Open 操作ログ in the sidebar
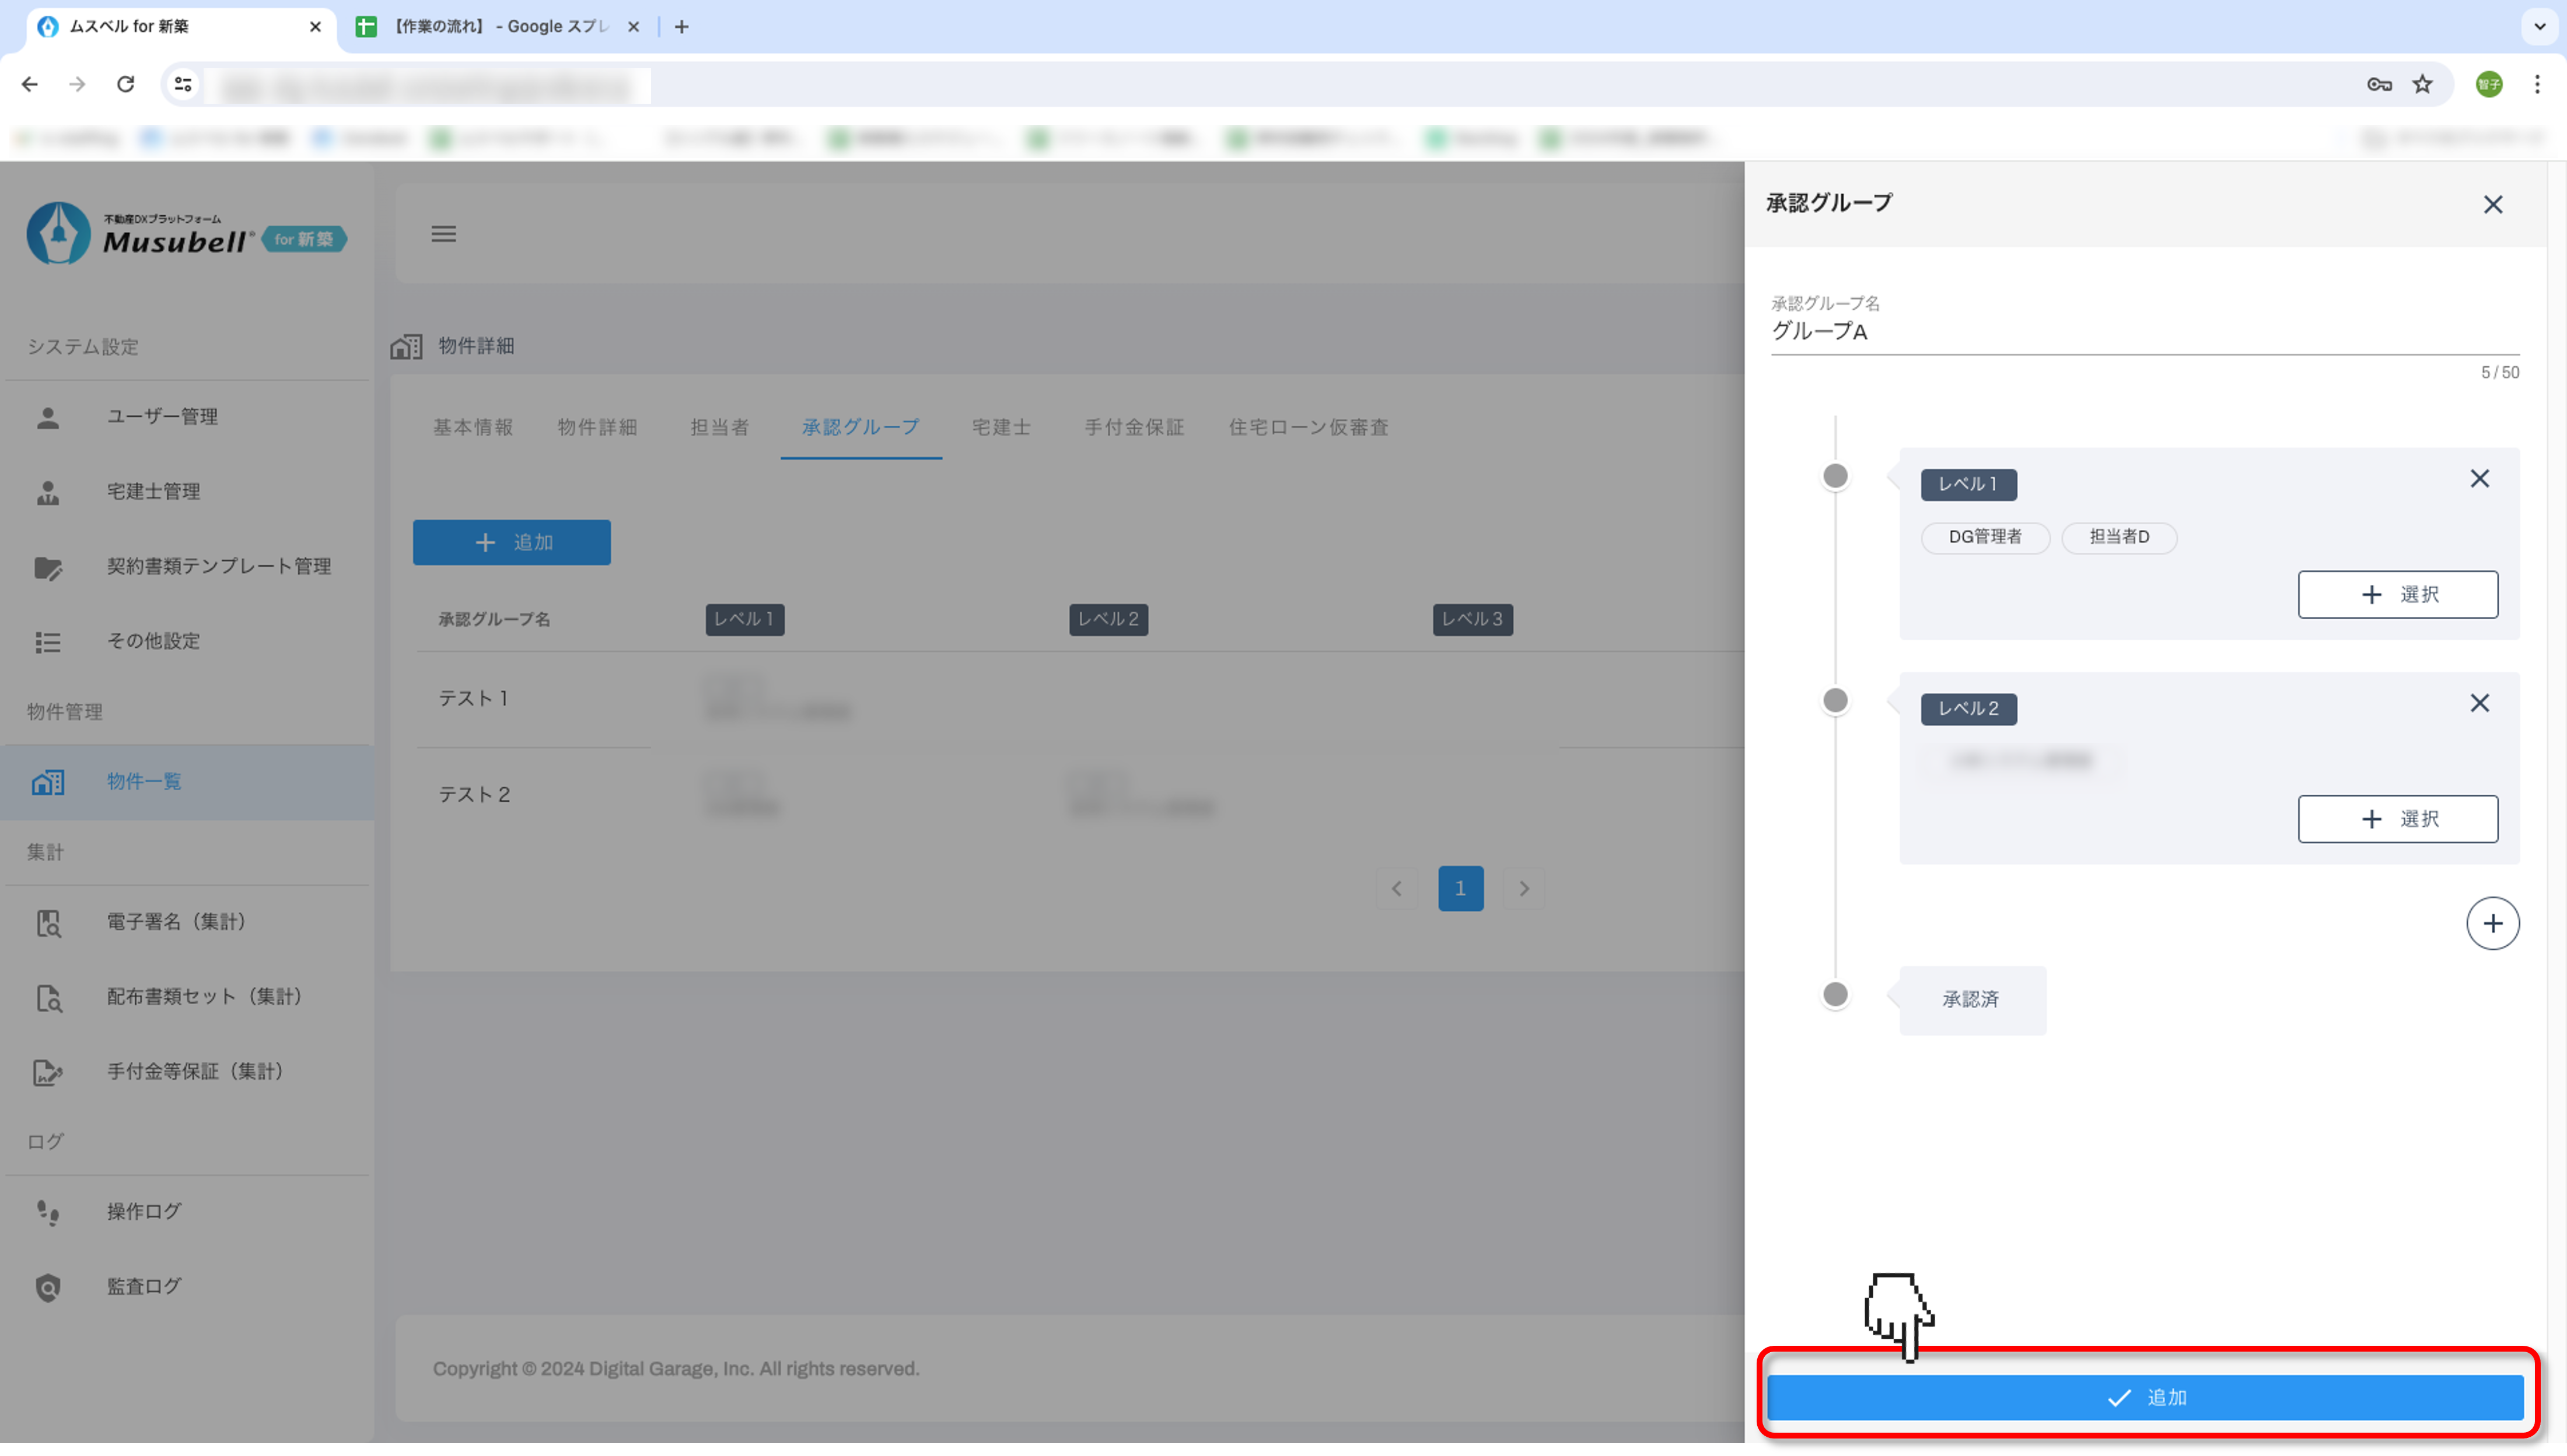Viewport: 2567px width, 1456px height. pyautogui.click(x=144, y=1212)
